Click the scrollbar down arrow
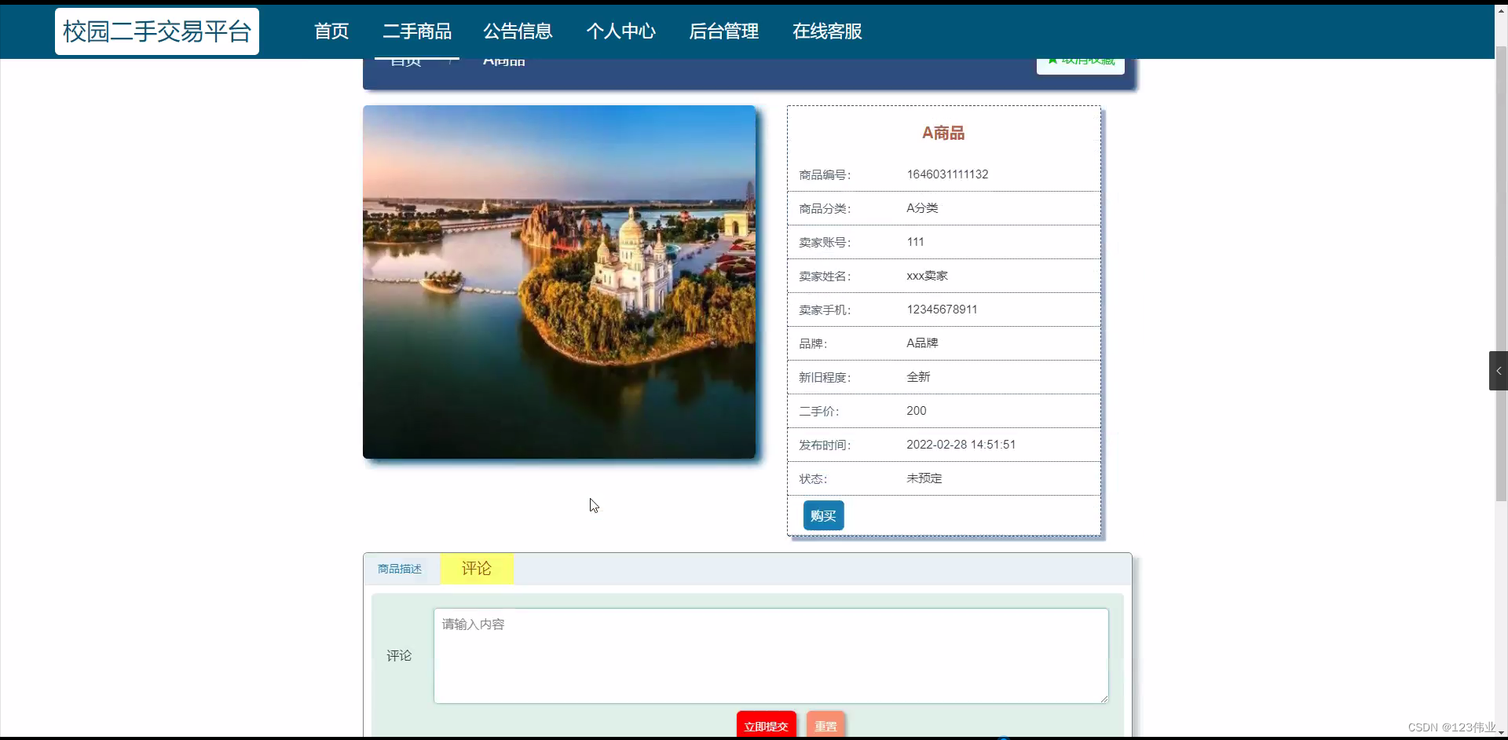 point(1501,732)
